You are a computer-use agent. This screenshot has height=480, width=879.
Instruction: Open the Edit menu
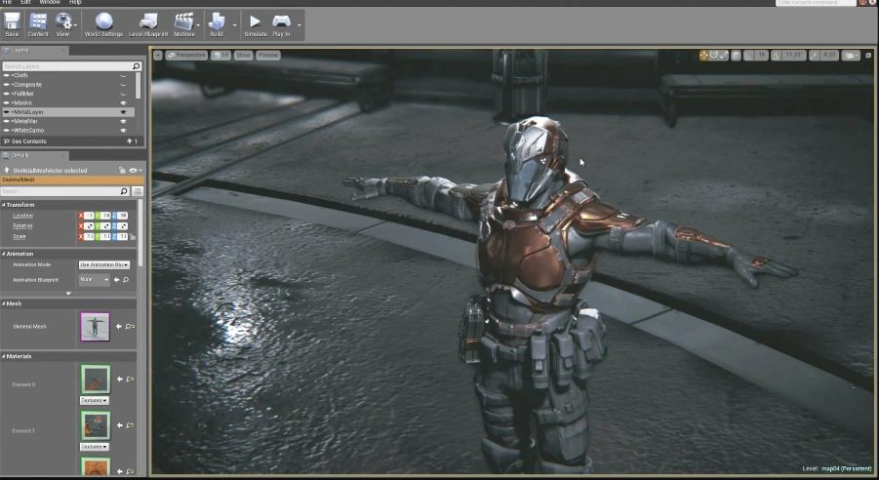click(x=25, y=2)
